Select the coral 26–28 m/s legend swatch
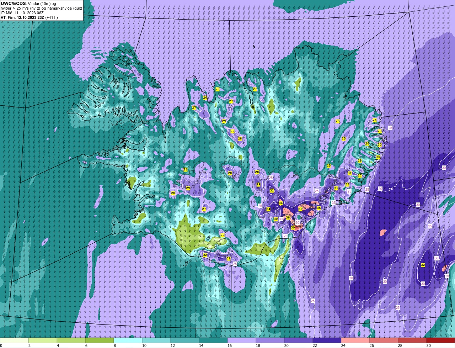Screen dimensions: 455x348 pos(384,341)
